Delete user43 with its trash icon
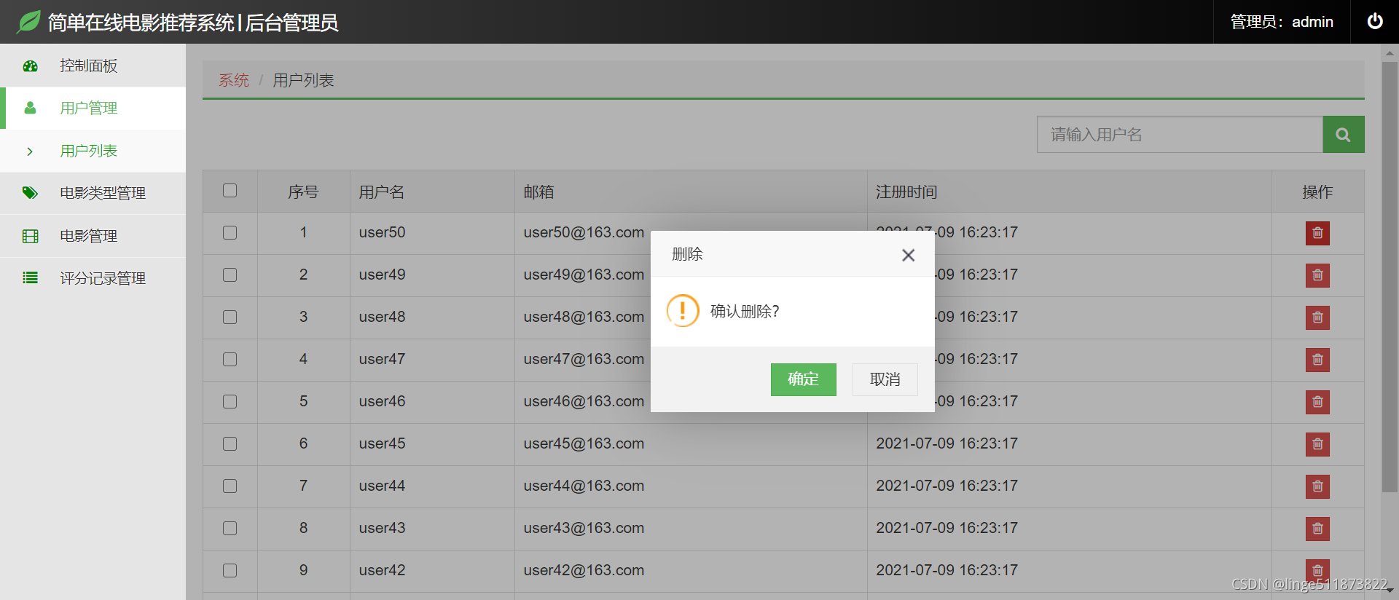This screenshot has width=1399, height=600. point(1317,529)
